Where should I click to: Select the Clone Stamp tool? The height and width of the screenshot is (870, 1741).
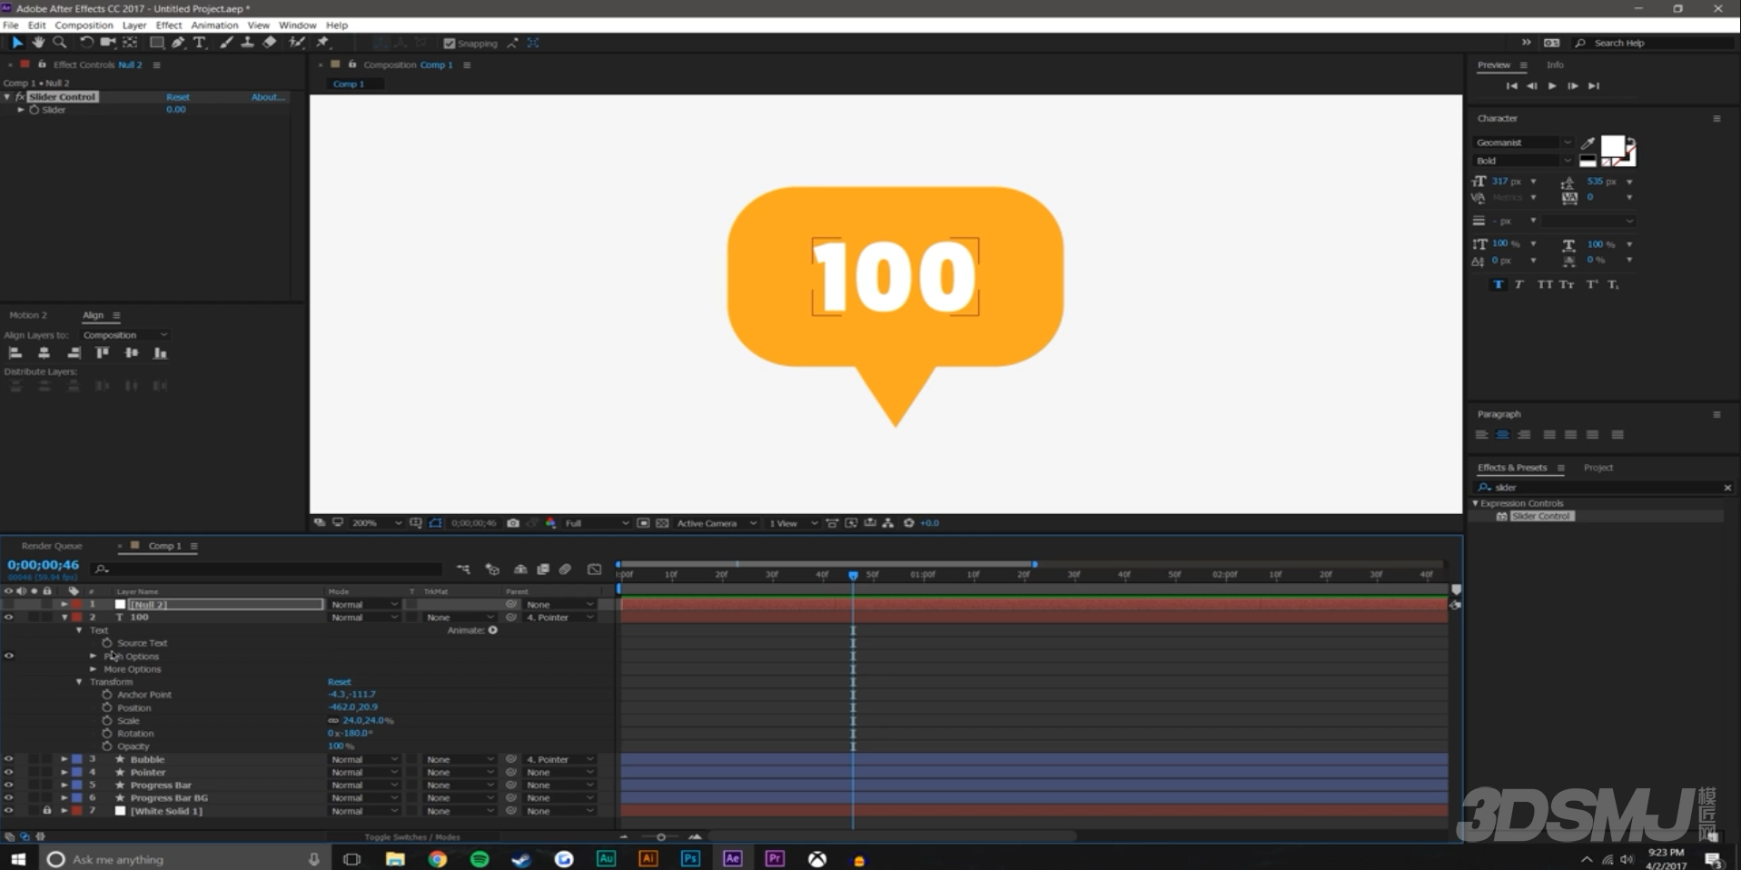[x=247, y=43]
